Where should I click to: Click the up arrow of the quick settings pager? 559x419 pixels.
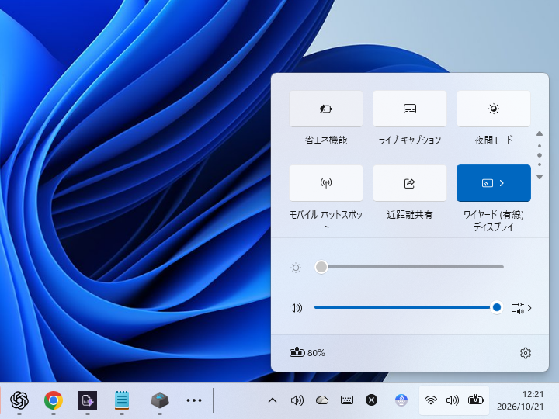[x=540, y=133]
